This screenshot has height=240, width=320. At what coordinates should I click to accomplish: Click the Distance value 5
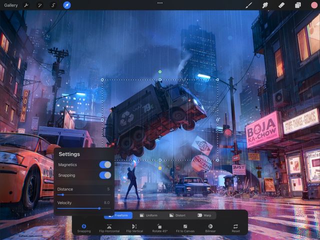tap(108, 189)
